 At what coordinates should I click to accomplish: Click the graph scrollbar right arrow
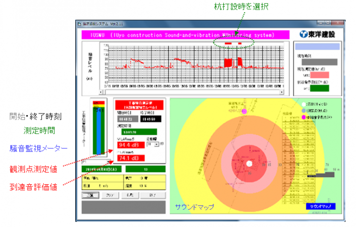(282, 92)
